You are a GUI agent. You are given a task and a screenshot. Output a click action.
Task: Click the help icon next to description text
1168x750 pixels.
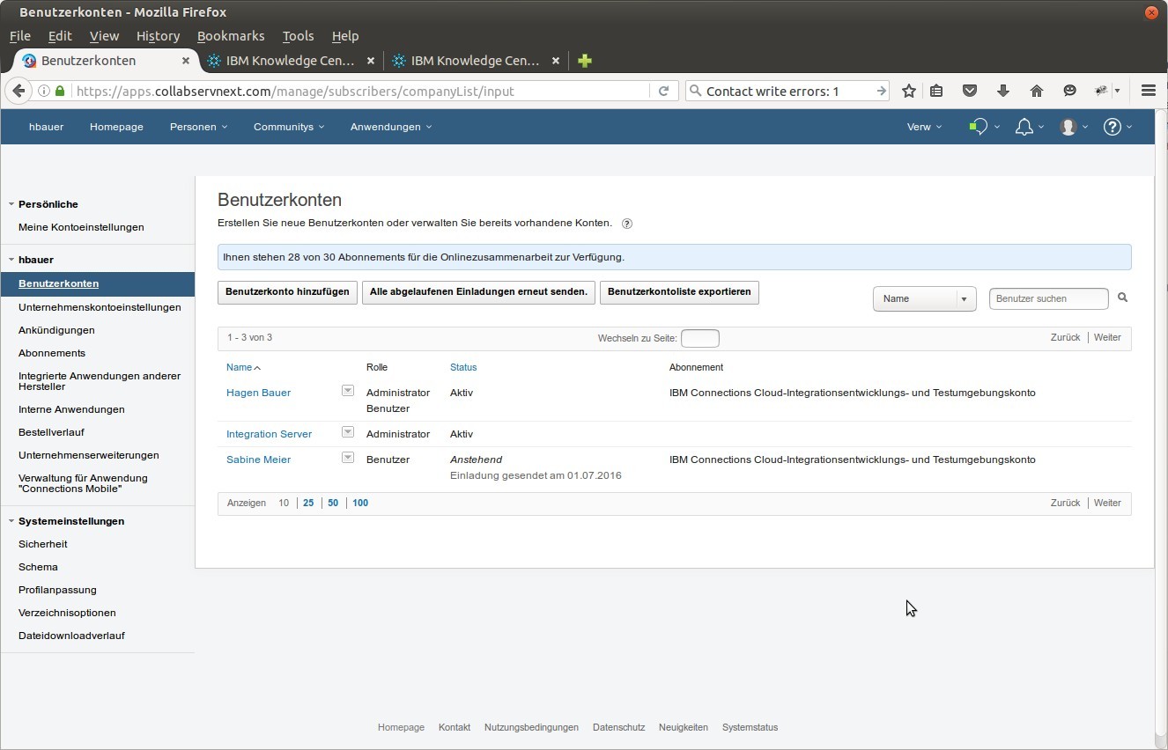[x=627, y=224]
